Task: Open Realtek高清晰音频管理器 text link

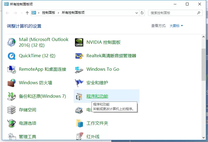Action: (x=111, y=56)
